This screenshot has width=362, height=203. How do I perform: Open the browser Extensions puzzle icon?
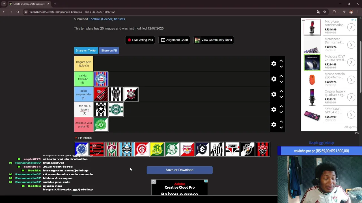[334, 12]
